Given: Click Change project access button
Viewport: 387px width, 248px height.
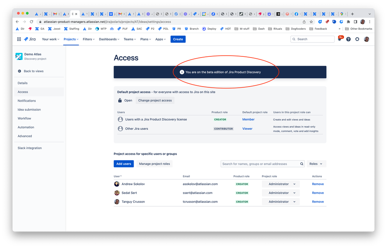Looking at the screenshot, I should [155, 100].
